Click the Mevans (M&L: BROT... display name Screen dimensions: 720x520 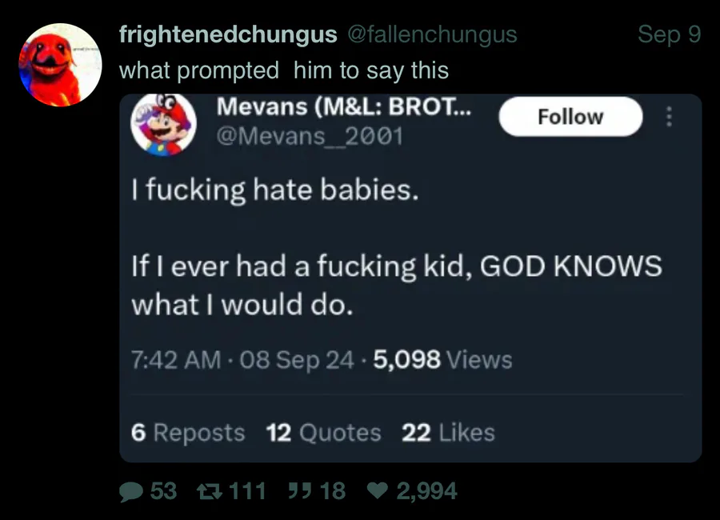point(343,107)
